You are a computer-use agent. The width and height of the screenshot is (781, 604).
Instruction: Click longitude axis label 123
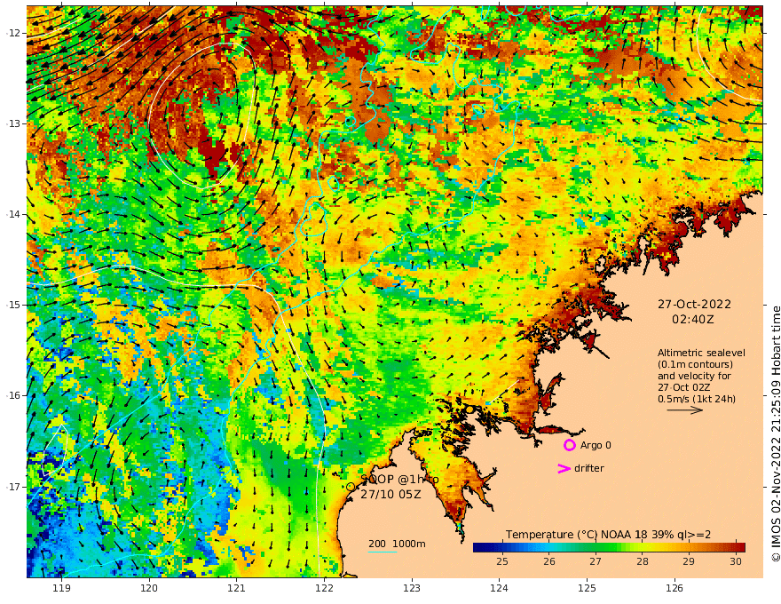[412, 588]
